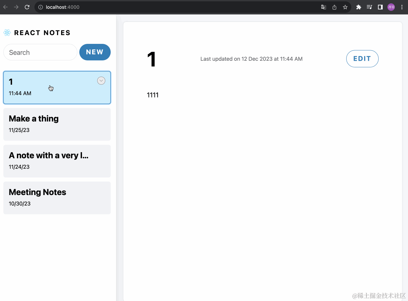Open the media playback controls icon
This screenshot has height=301, width=408.
(x=369, y=7)
